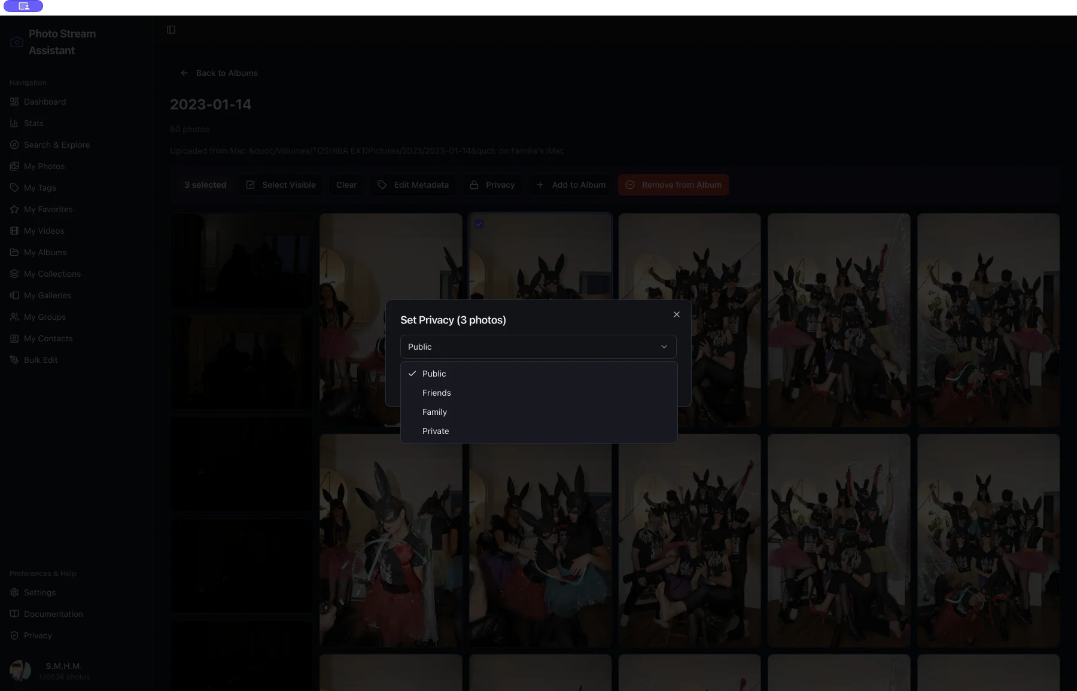This screenshot has height=691, width=1077.
Task: Toggle the sidebar panel icon at top
Action: [171, 29]
